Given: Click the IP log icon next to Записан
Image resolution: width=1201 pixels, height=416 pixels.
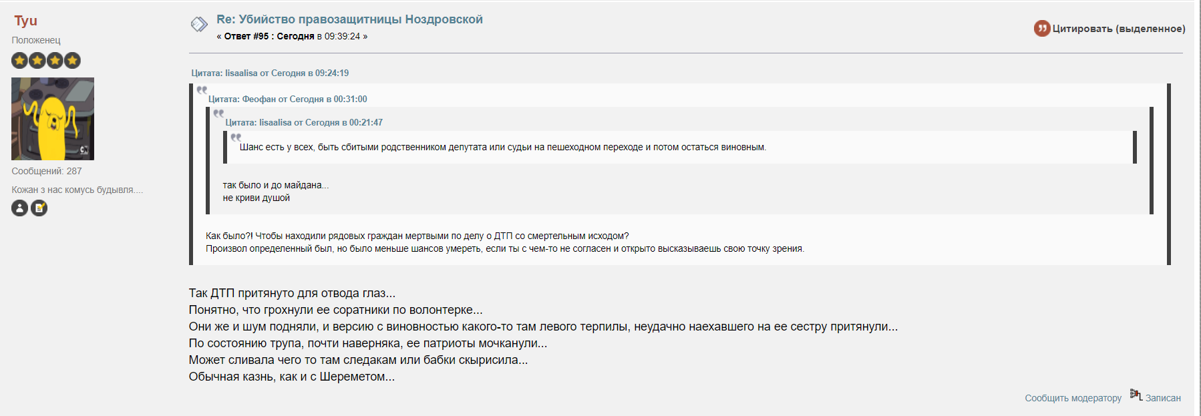Looking at the screenshot, I should click(1136, 395).
